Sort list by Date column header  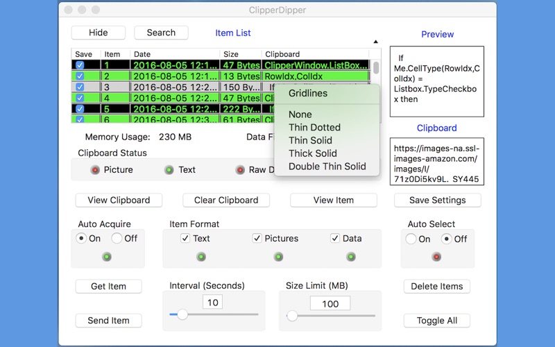coord(175,54)
